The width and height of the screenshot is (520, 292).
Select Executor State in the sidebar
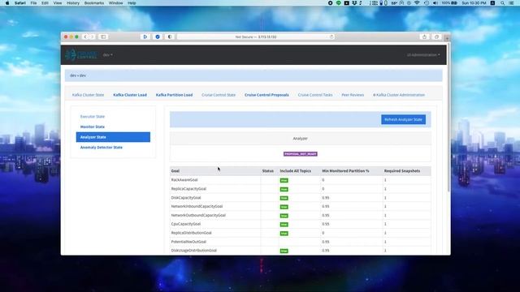(x=93, y=117)
